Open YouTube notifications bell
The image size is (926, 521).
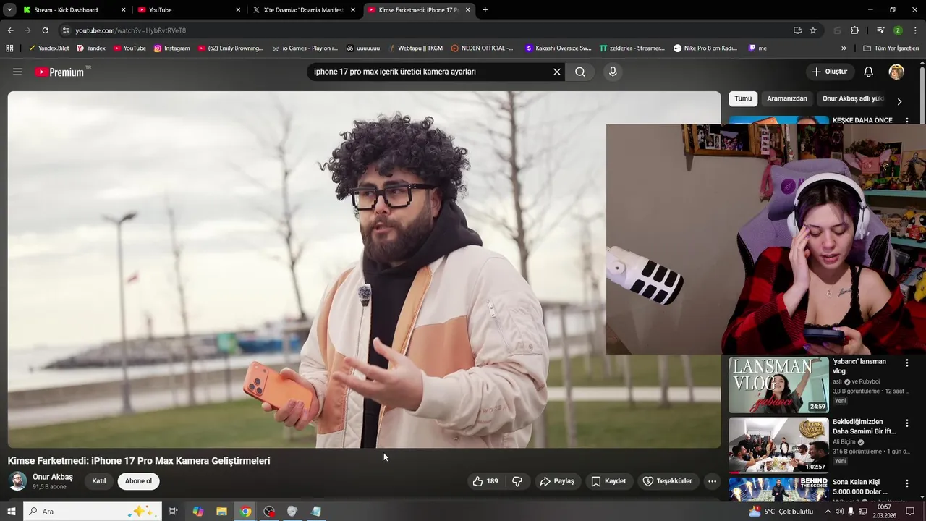pos(869,72)
